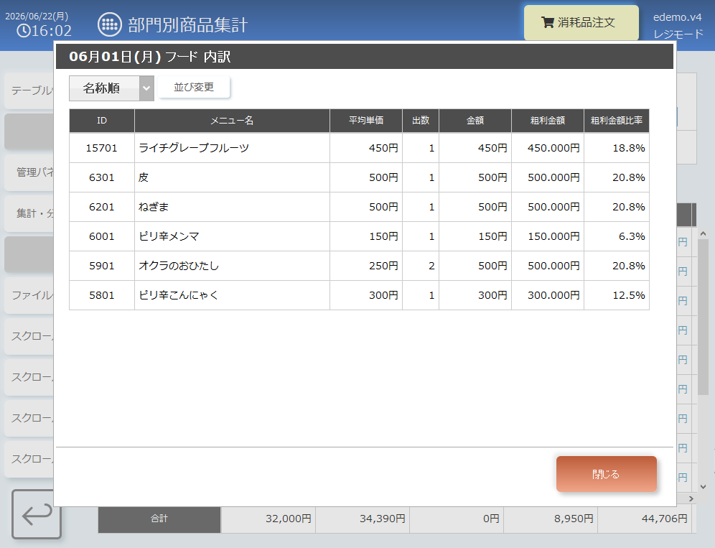Image resolution: width=715 pixels, height=548 pixels.
Task: Click the quantity 2 cell for オクラのおひたし
Action: point(421,266)
